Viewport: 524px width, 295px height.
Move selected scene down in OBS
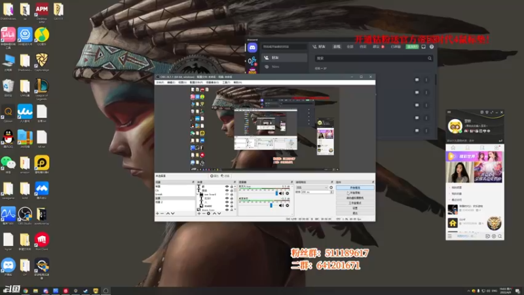(x=173, y=214)
